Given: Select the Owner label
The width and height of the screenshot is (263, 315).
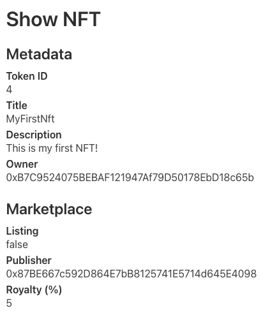Looking at the screenshot, I should 22,164.
